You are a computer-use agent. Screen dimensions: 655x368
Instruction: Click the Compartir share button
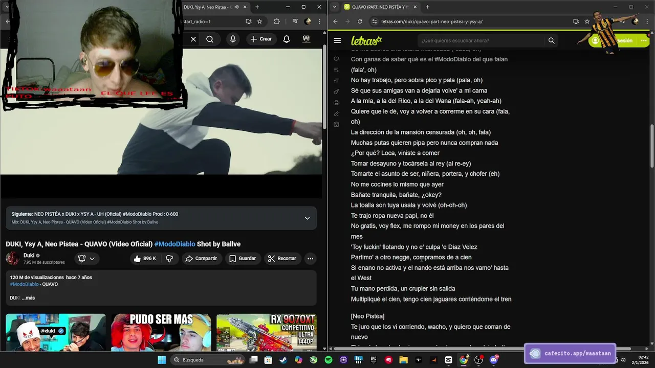tap(201, 259)
